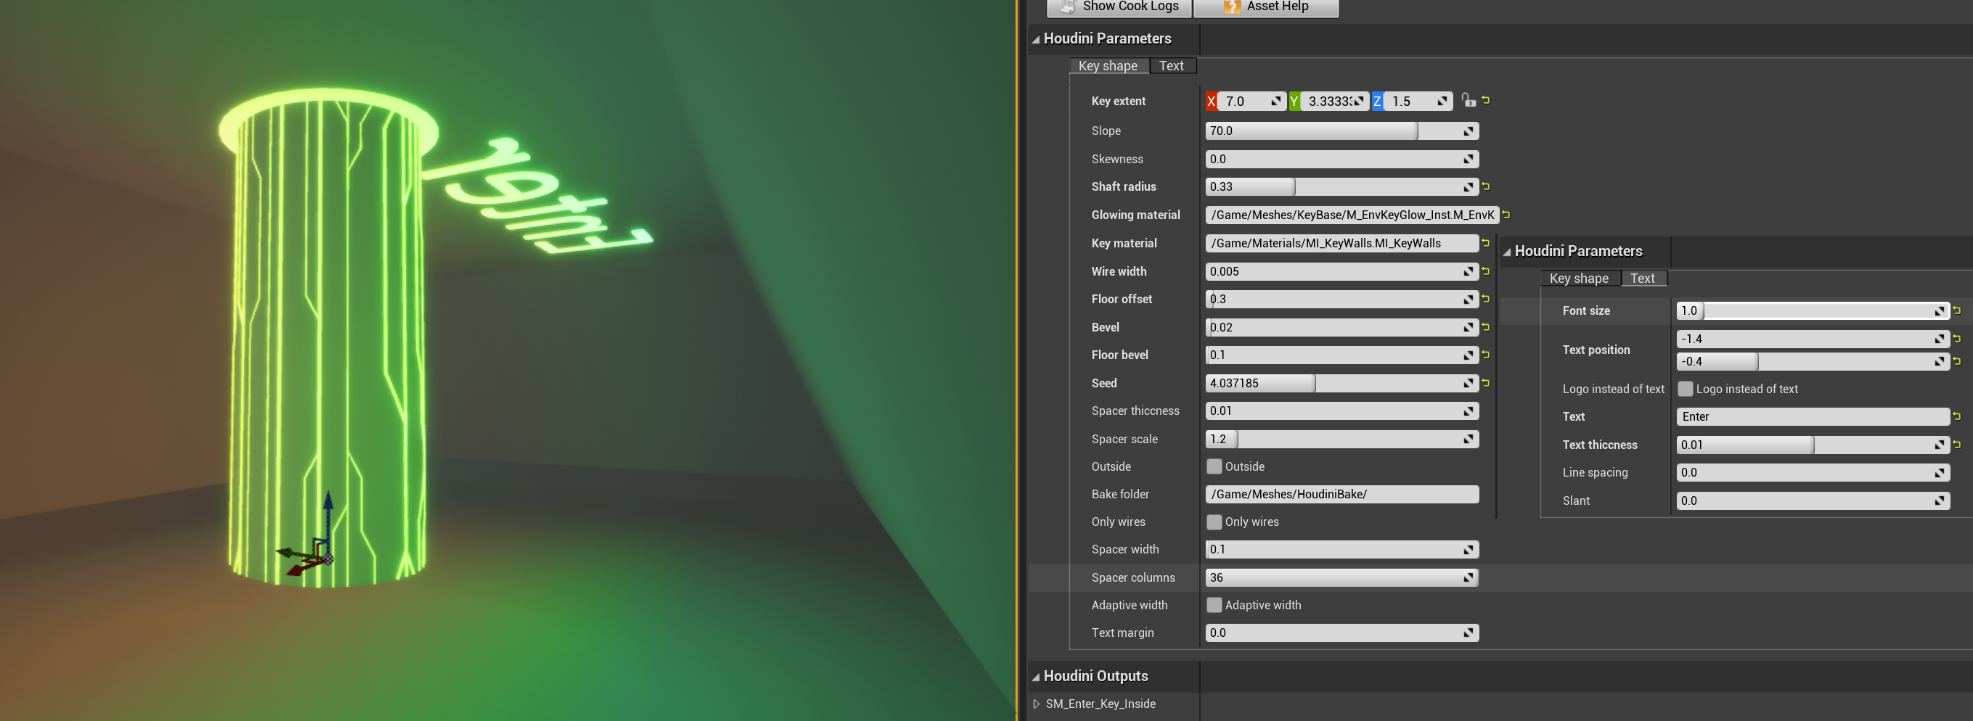Reset Bevel to default

pyautogui.click(x=1486, y=327)
